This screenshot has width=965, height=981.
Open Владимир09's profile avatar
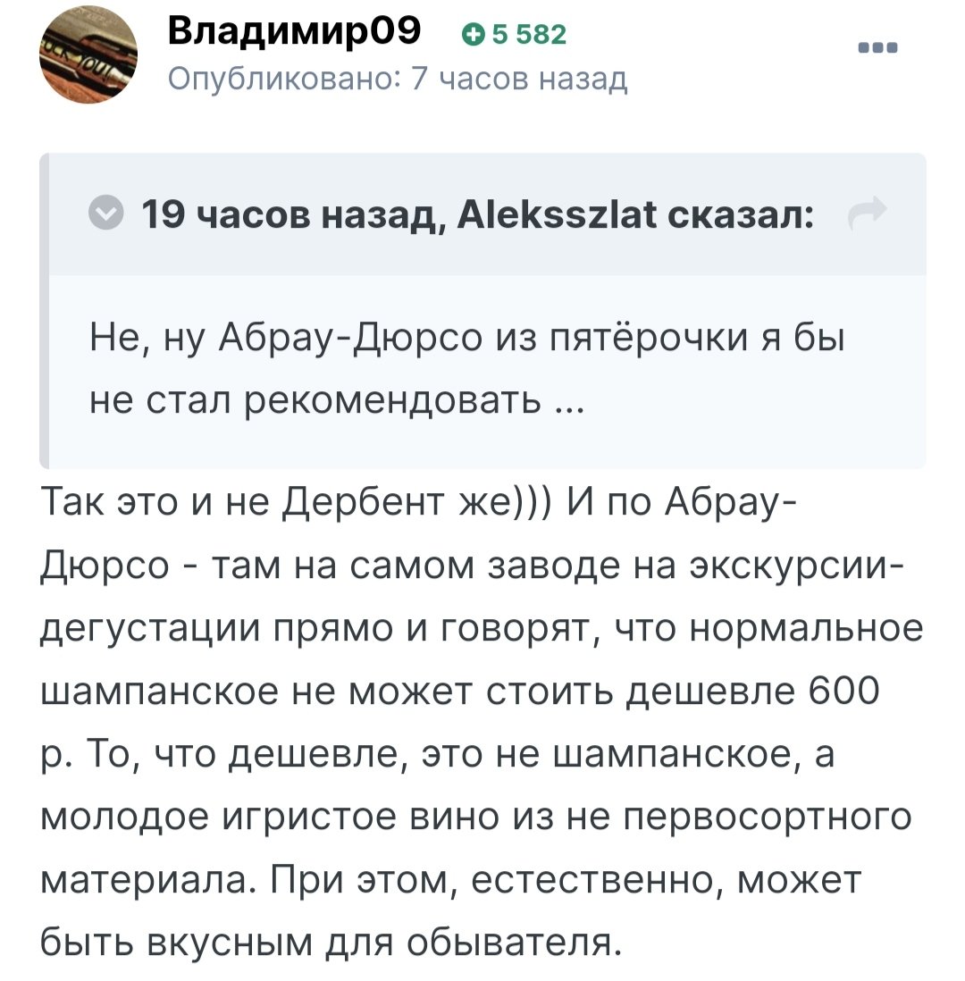(88, 54)
